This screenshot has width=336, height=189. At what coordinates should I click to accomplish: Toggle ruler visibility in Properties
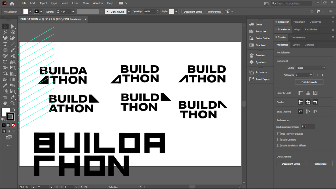pyautogui.click(x=301, y=93)
